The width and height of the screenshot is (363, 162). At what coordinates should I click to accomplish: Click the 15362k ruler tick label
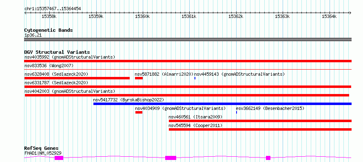pyautogui.click(x=236, y=16)
